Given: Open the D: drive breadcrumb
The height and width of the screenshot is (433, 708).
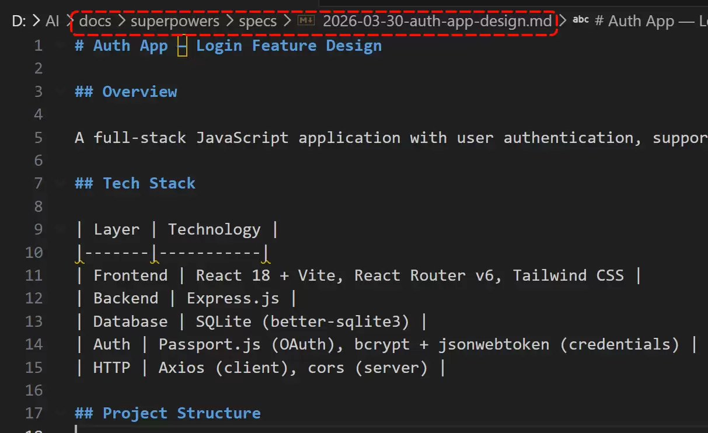Looking at the screenshot, I should (19, 21).
